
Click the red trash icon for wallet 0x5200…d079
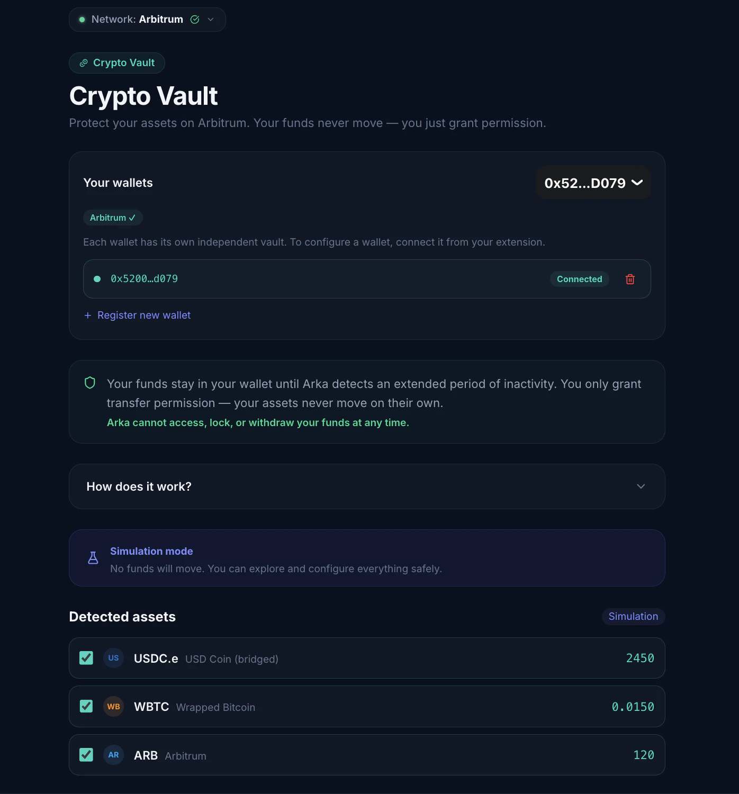[x=630, y=279]
